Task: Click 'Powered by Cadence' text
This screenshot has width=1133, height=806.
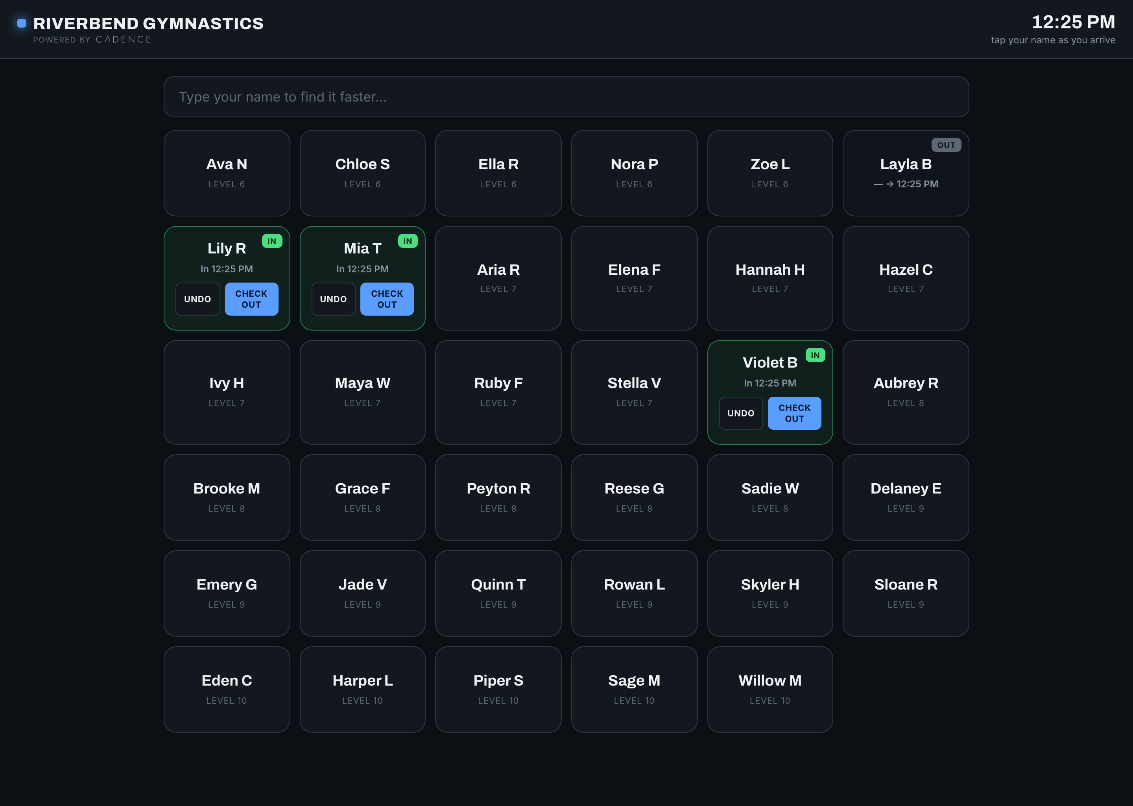Action: 92,39
